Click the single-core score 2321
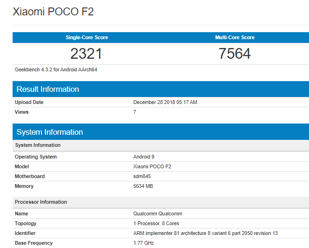 pyautogui.click(x=86, y=54)
